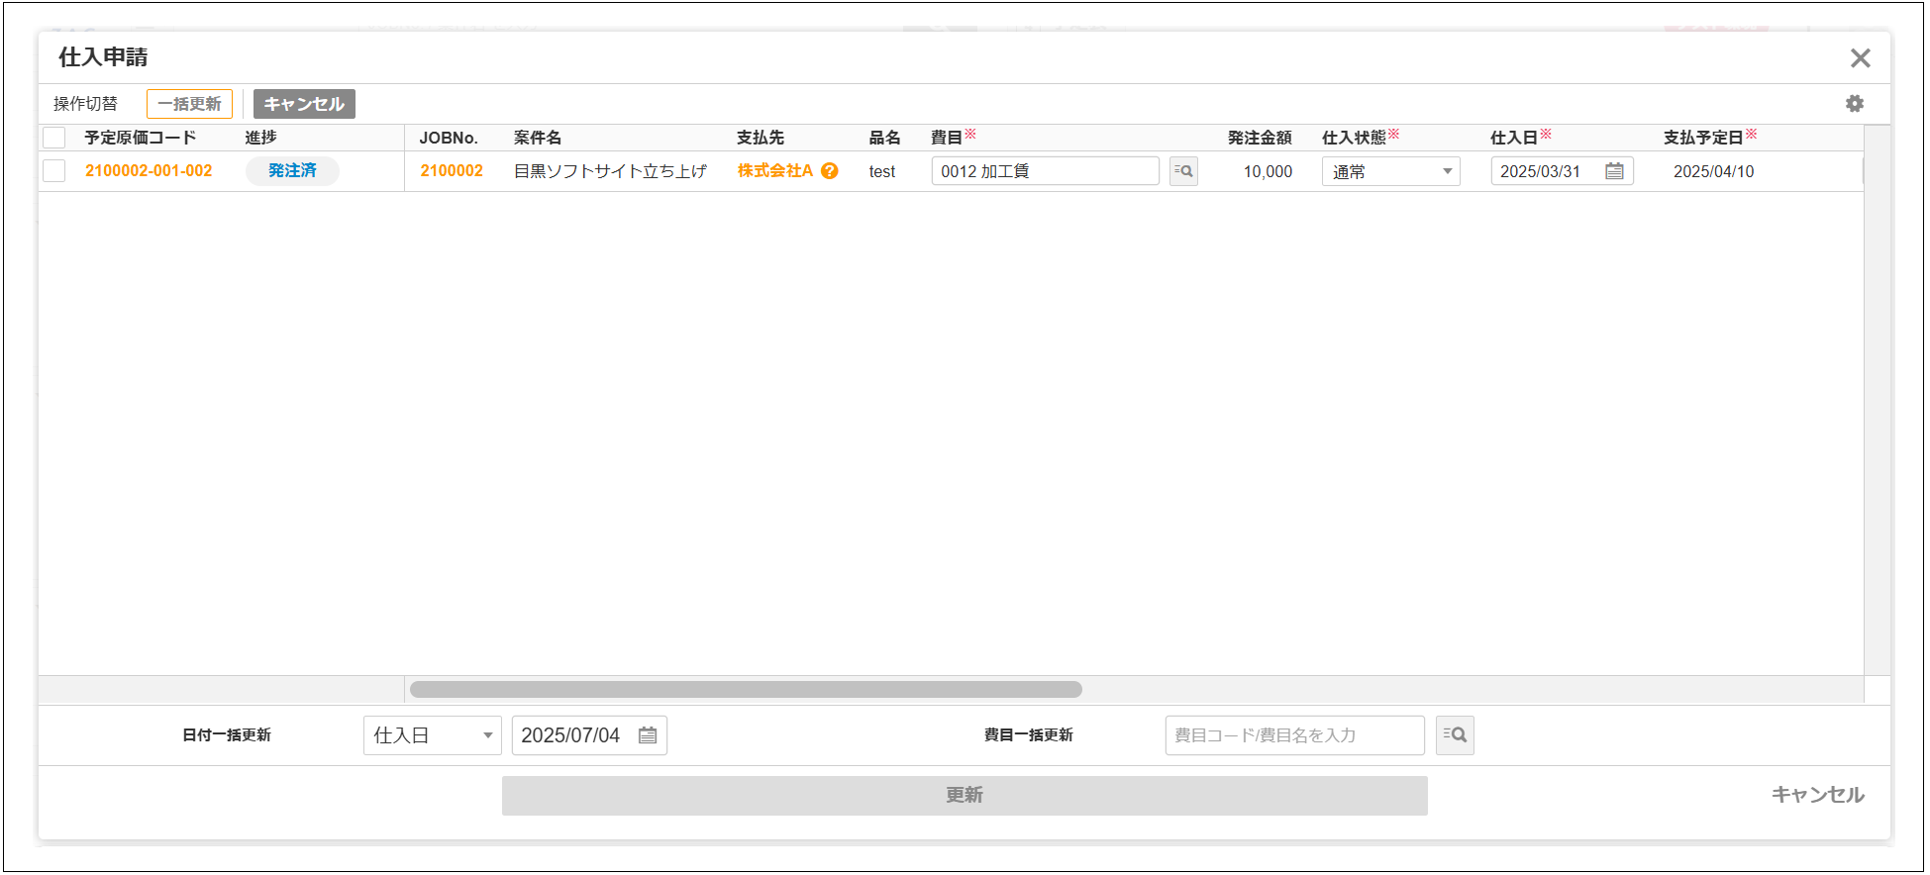Click the 費目コード/費目名 input field

tap(1293, 735)
